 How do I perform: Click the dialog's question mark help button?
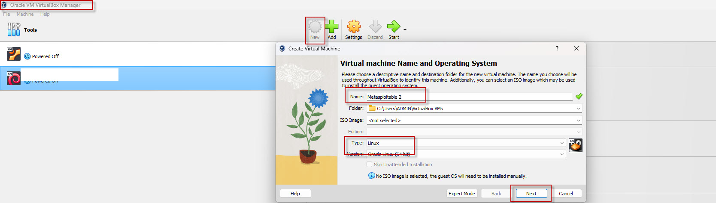(x=557, y=48)
